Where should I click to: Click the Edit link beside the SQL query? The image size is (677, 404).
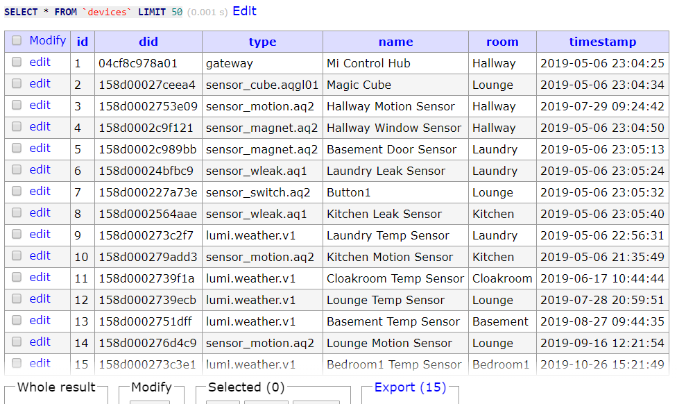(244, 11)
